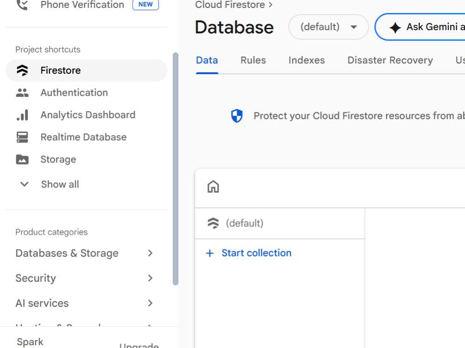Click the Show all label
Viewport: 465px width, 348px height.
click(x=60, y=184)
